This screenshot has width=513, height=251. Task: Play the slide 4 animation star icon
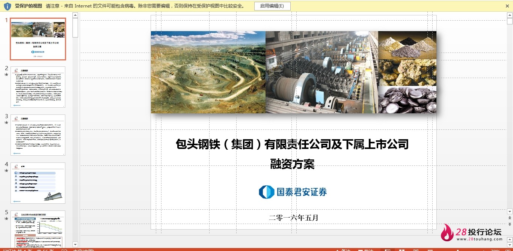tap(6, 170)
